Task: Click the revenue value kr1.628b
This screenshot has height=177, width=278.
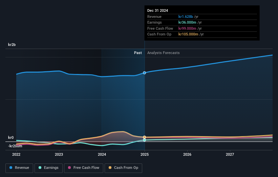Action: (186, 17)
